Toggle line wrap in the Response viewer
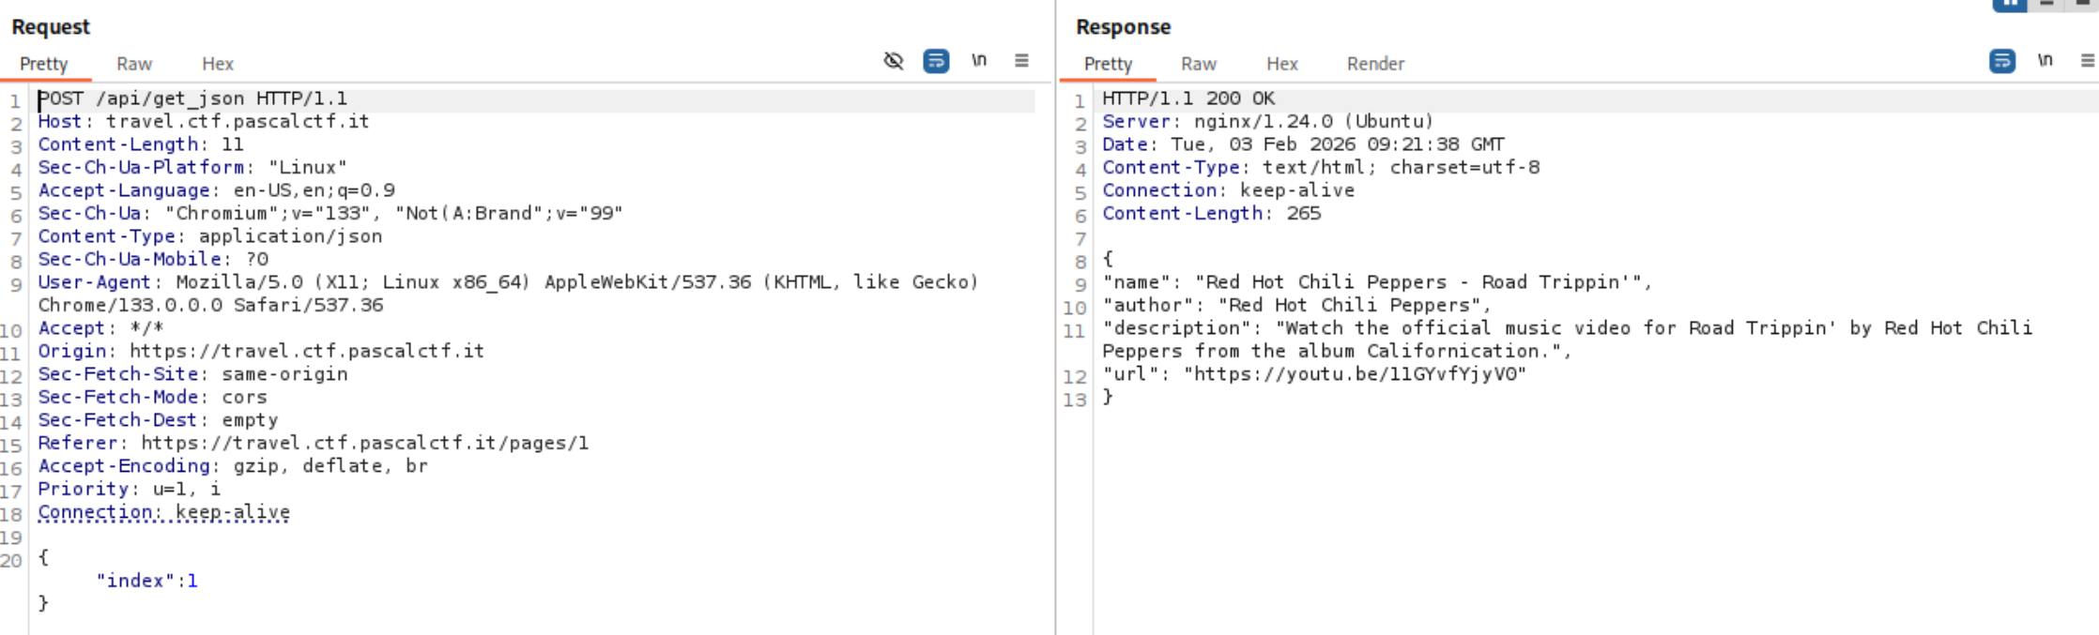 [x=2001, y=61]
